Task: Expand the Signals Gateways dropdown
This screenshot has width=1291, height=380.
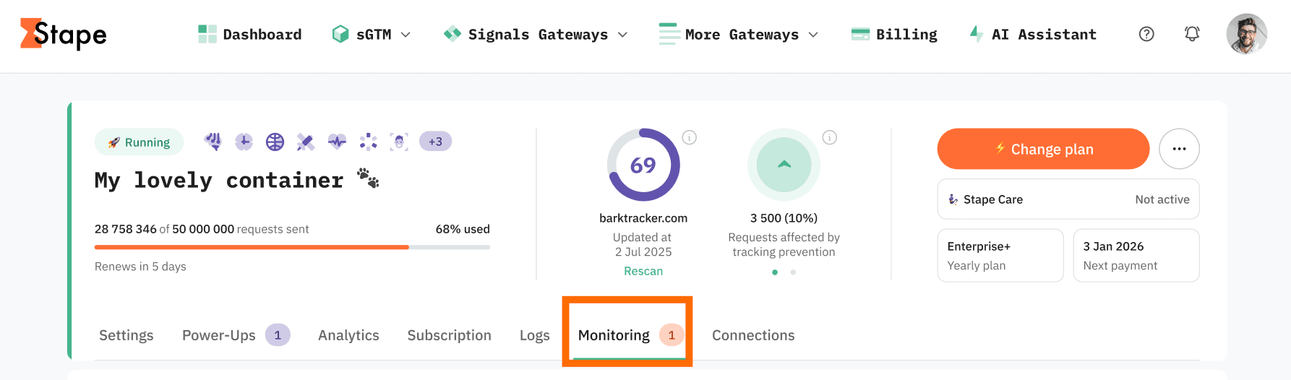Action: click(x=536, y=35)
